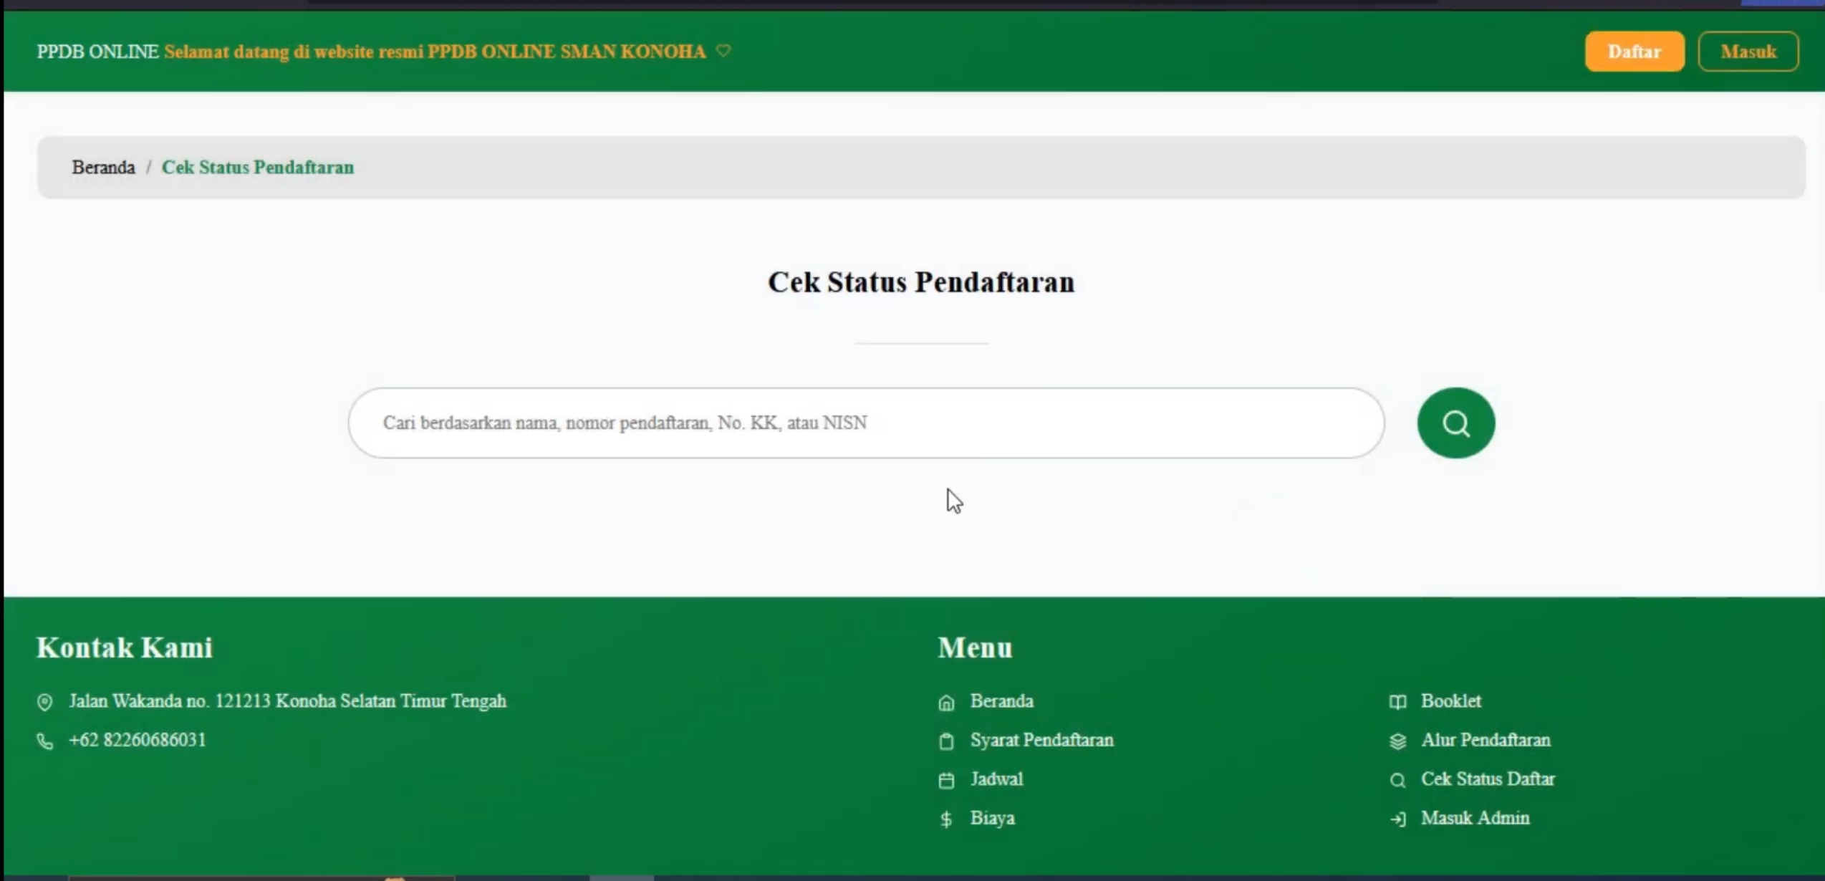Click the orange Daftar button
Image resolution: width=1825 pixels, height=881 pixels.
1634,52
